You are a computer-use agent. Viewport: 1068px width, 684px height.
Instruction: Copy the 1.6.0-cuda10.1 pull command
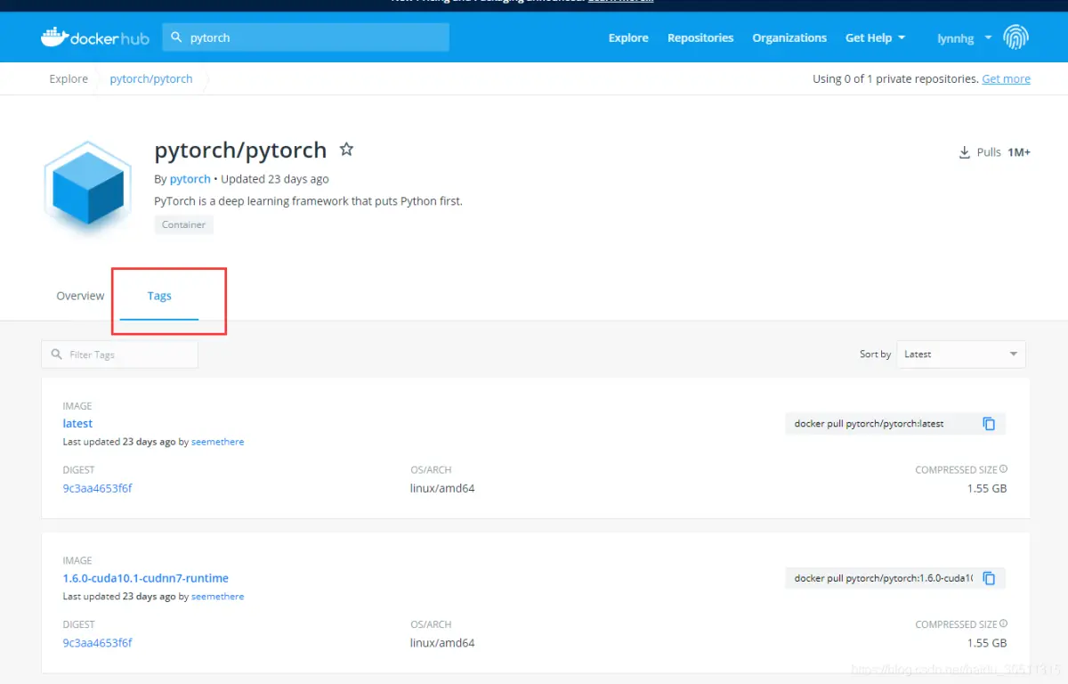989,579
